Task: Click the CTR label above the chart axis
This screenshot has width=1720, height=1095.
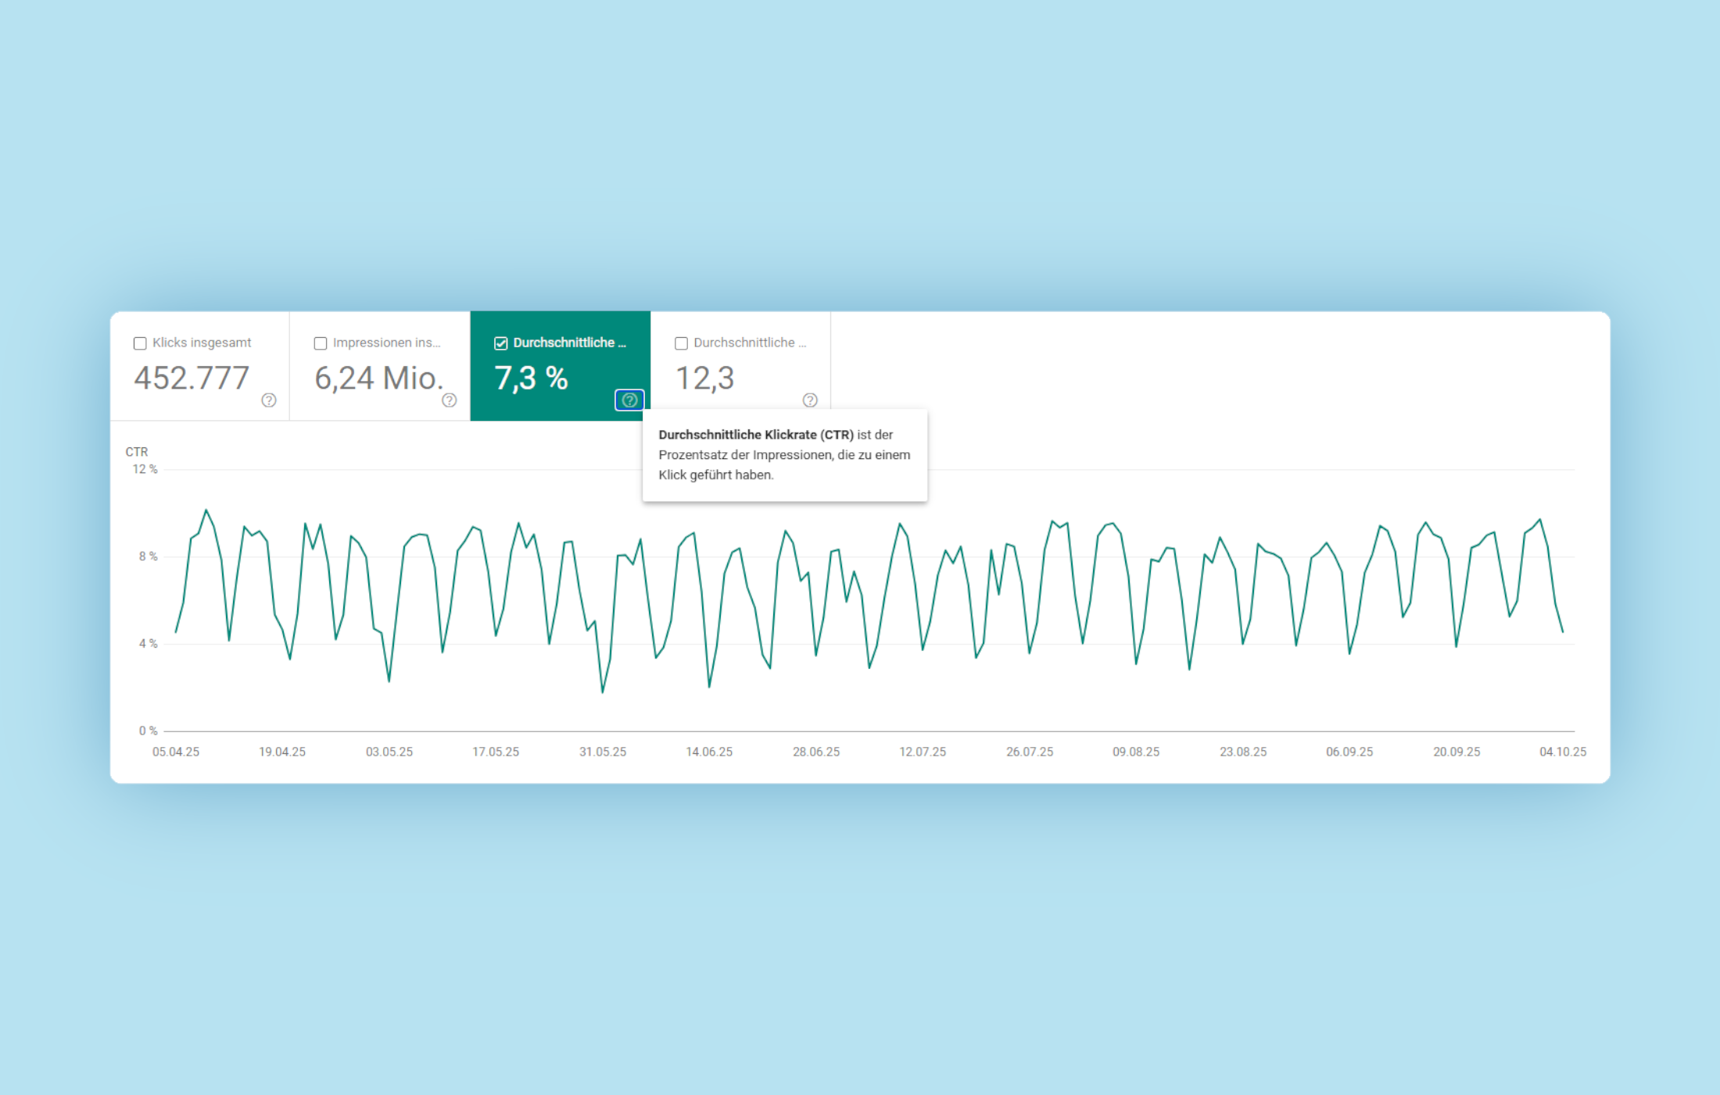Action: [x=137, y=451]
